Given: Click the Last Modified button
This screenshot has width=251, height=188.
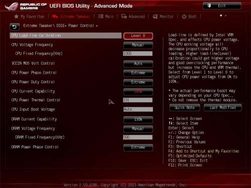Looking at the screenshot, I should [223, 107].
